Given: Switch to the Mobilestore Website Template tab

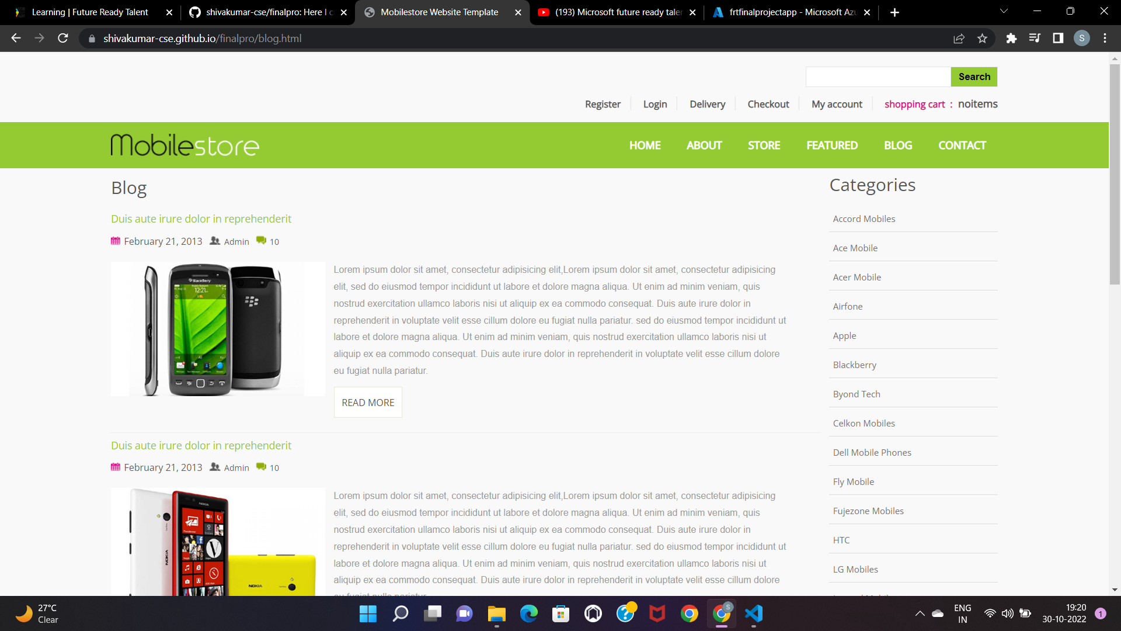Looking at the screenshot, I should point(438,12).
